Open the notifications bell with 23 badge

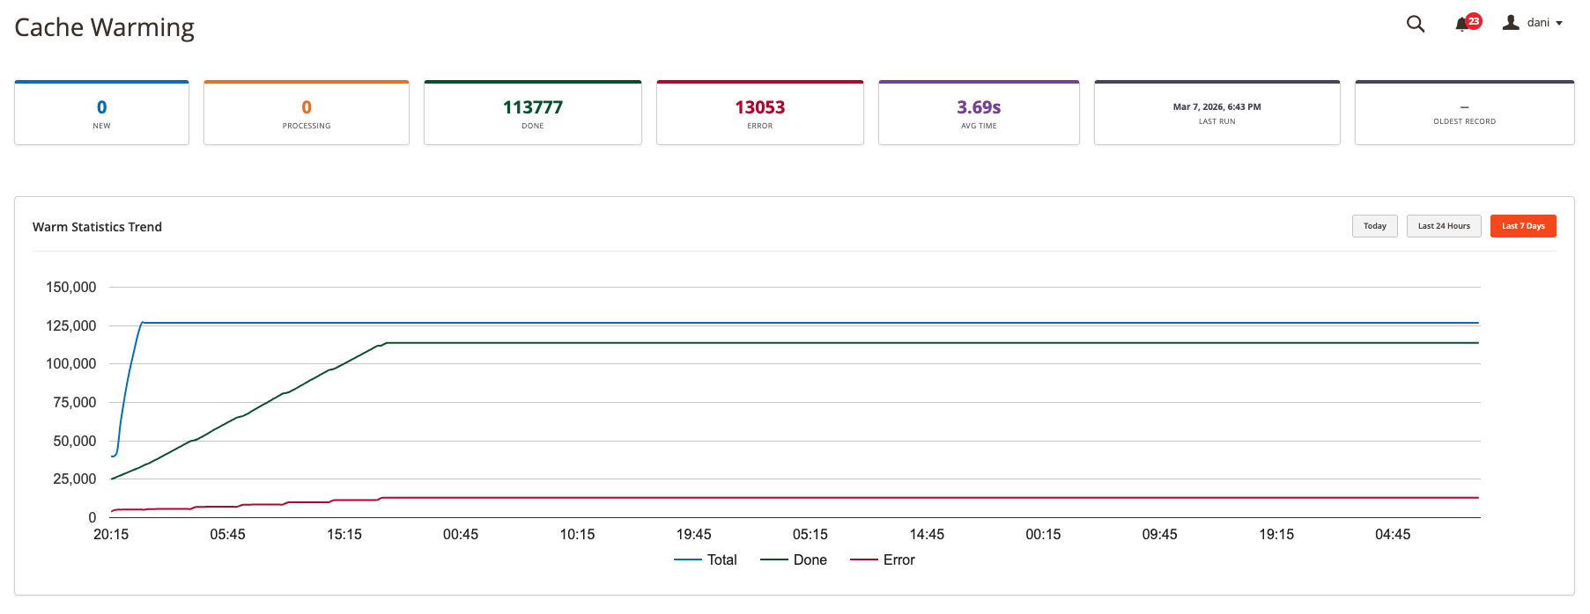1468,23
